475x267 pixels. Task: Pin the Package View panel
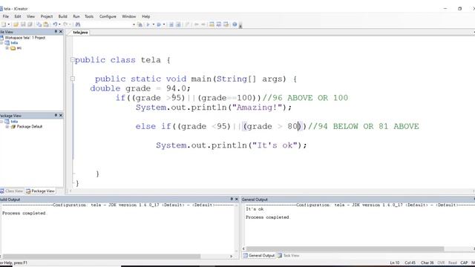click(56, 116)
